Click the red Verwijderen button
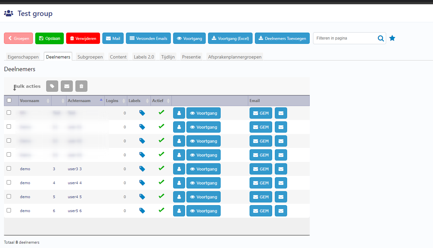This screenshot has height=248, width=433. (x=83, y=39)
